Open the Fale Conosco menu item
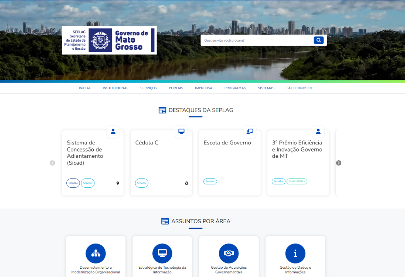The width and height of the screenshot is (405, 277). pos(299,88)
